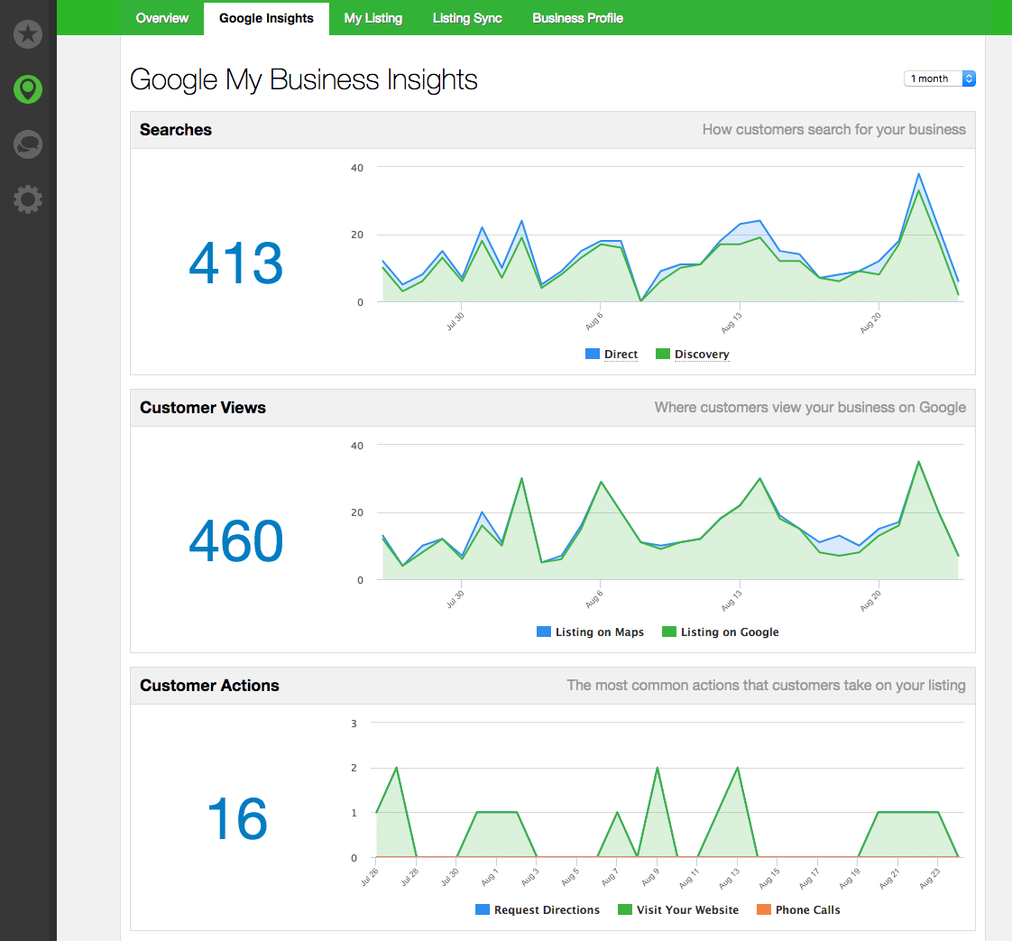The image size is (1012, 941).
Task: Click the 460 customer views total
Action: pos(236,540)
